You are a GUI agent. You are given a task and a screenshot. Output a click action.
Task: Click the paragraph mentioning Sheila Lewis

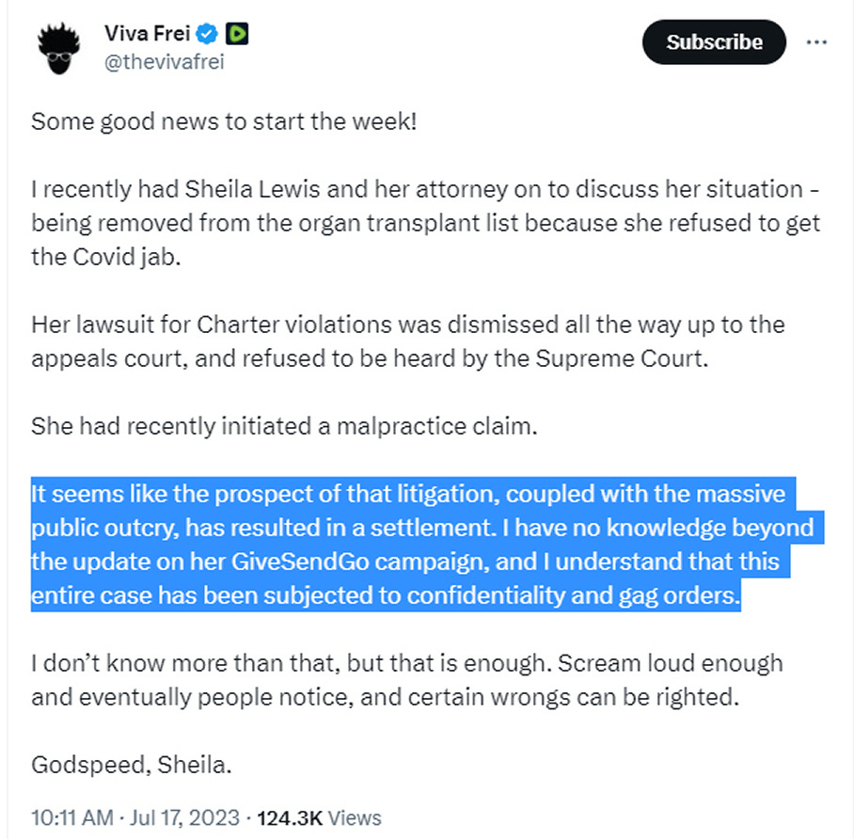pos(426,223)
